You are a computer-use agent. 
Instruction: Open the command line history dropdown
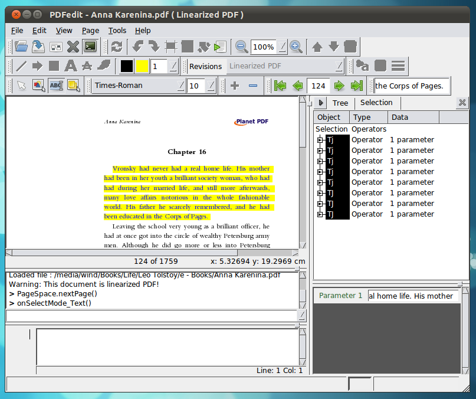point(301,315)
